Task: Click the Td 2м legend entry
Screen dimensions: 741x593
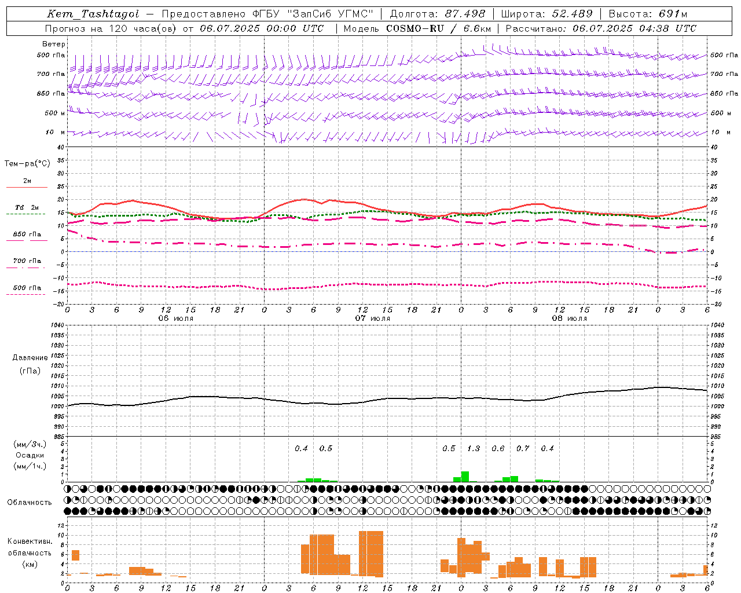Action: pyautogui.click(x=27, y=207)
